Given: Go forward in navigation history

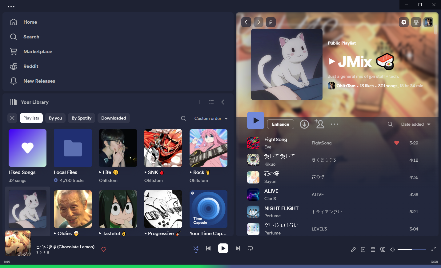Looking at the screenshot, I should pos(259,22).
